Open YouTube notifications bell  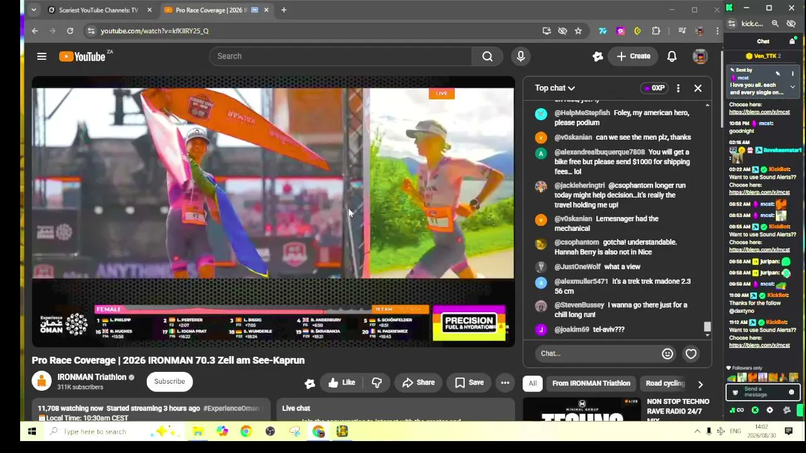[x=672, y=56]
